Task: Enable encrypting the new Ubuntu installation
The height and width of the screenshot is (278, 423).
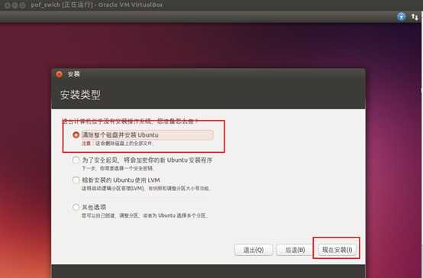Action: point(76,160)
